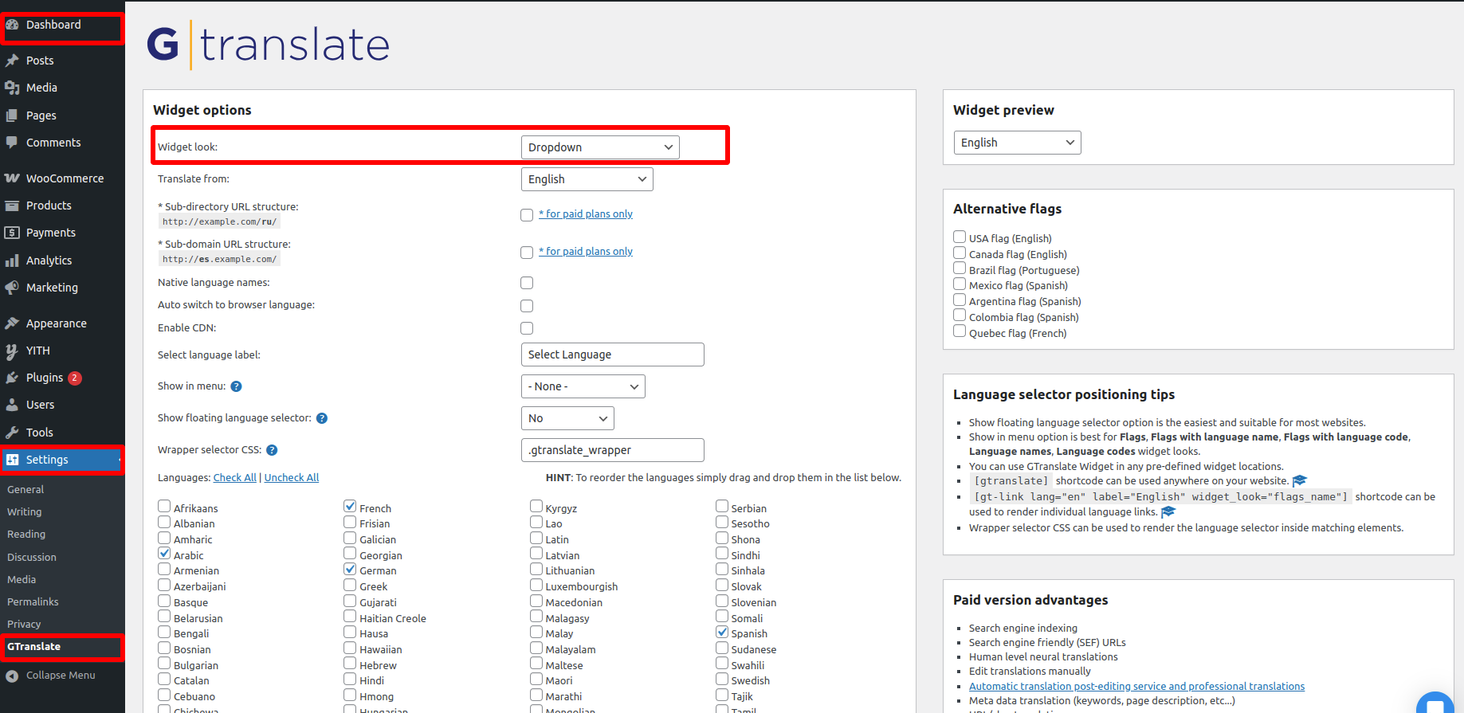Viewport: 1464px width, 713px height.
Task: Open the Permalinks settings submenu item
Action: pyautogui.click(x=33, y=601)
